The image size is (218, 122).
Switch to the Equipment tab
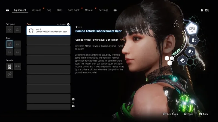point(20,10)
